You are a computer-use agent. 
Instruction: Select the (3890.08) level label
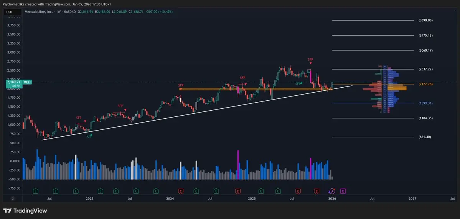click(426, 21)
